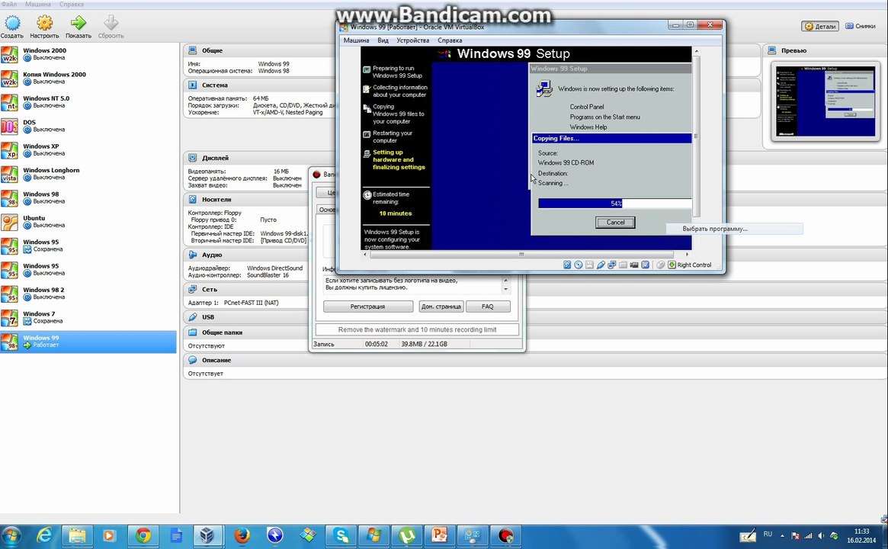Collapse the Описание section header
This screenshot has height=549, width=888.
tap(216, 361)
